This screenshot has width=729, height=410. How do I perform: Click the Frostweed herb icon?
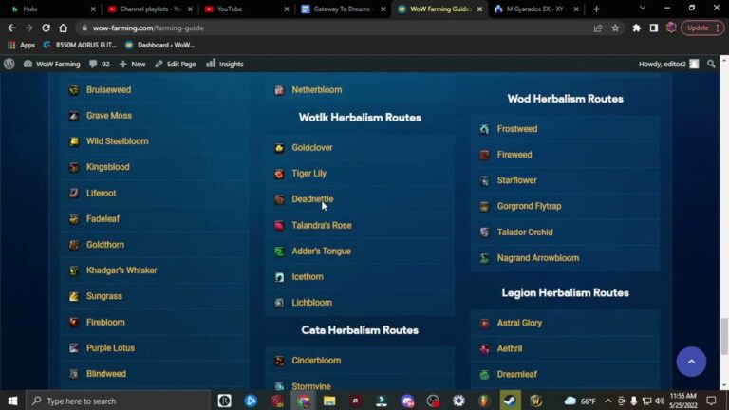(484, 129)
